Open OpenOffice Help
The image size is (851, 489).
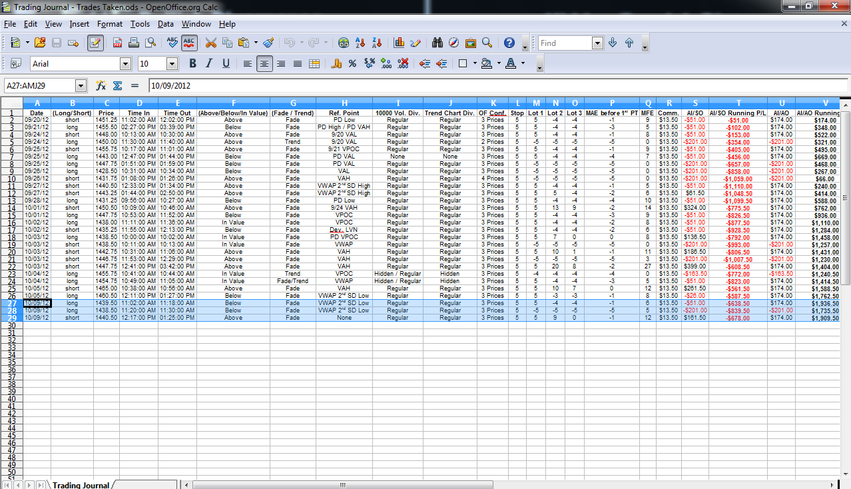pos(509,43)
